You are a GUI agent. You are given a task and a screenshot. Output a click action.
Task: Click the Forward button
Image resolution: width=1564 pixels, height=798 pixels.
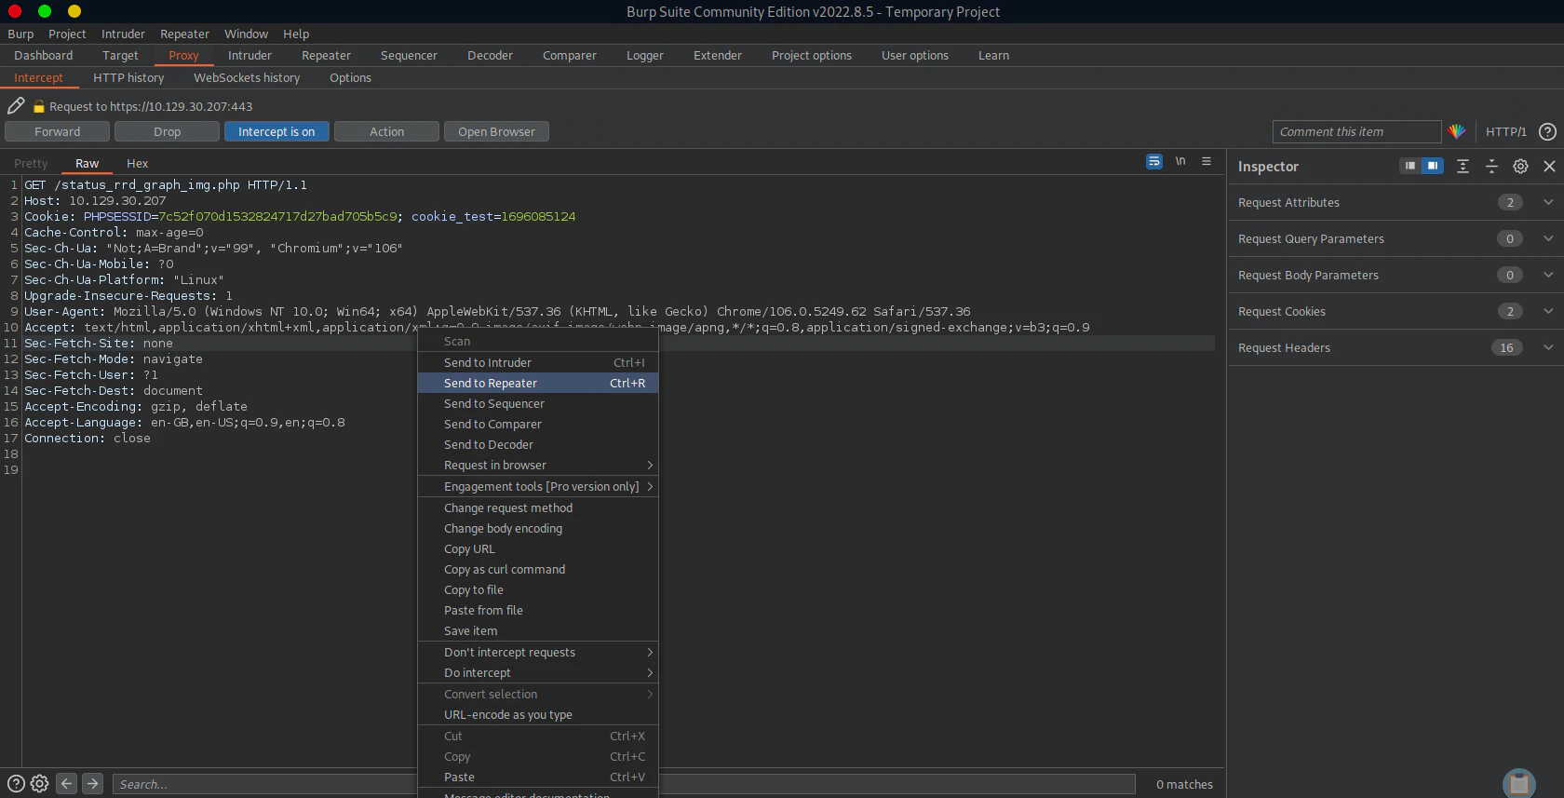pyautogui.click(x=58, y=132)
